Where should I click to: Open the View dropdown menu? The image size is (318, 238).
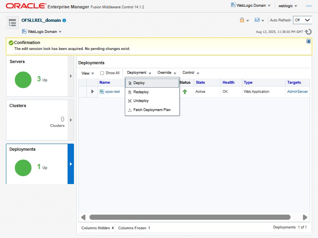point(87,73)
